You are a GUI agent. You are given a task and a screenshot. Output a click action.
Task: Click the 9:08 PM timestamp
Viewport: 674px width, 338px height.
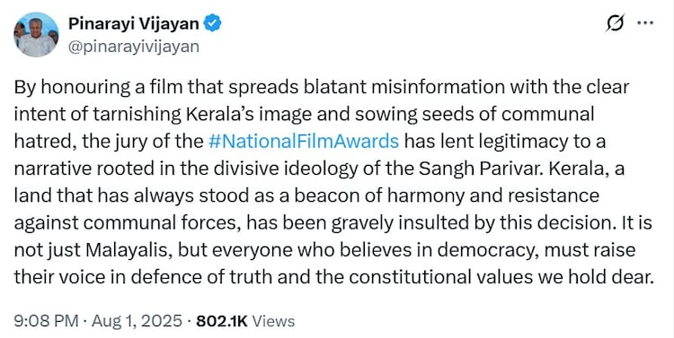[46, 321]
